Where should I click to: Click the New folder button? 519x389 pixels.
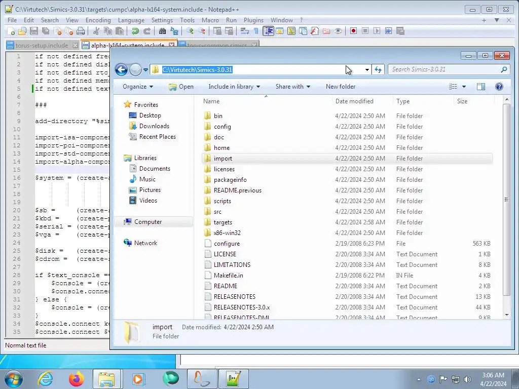341,87
